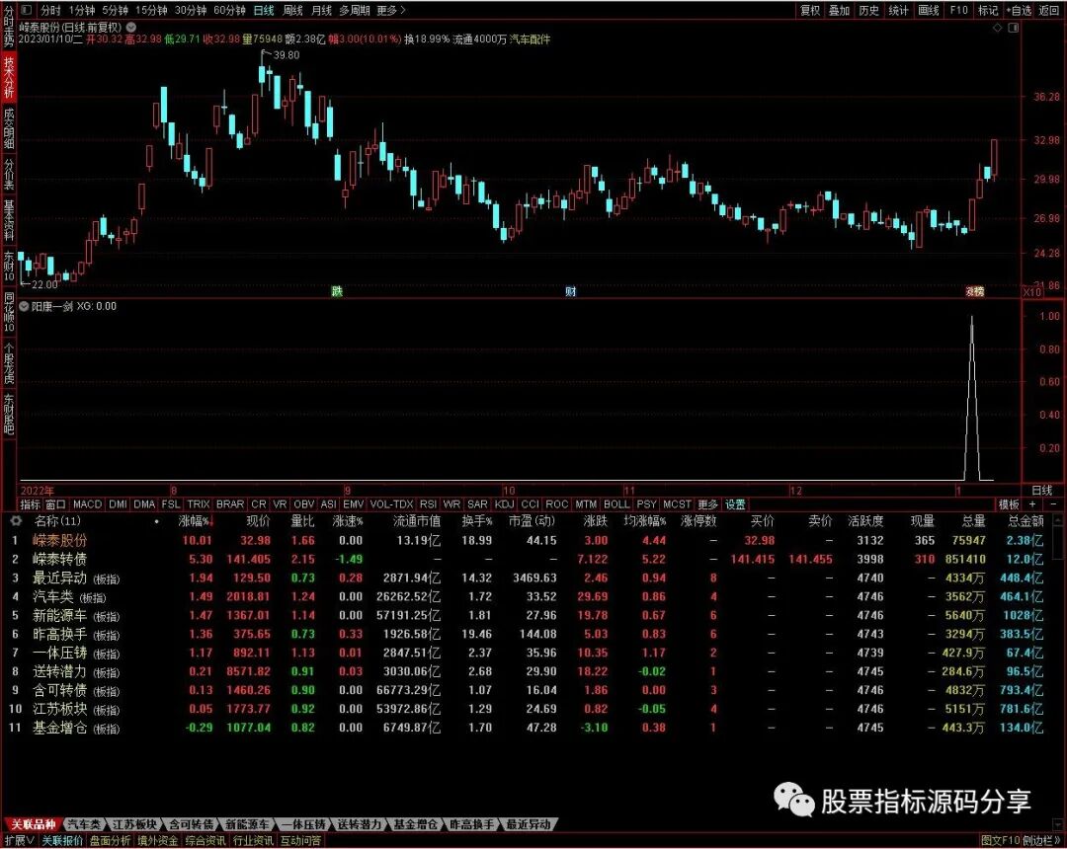Switch to 月线 monthly chart
Viewport: 1067px width, 849px height.
[x=321, y=10]
